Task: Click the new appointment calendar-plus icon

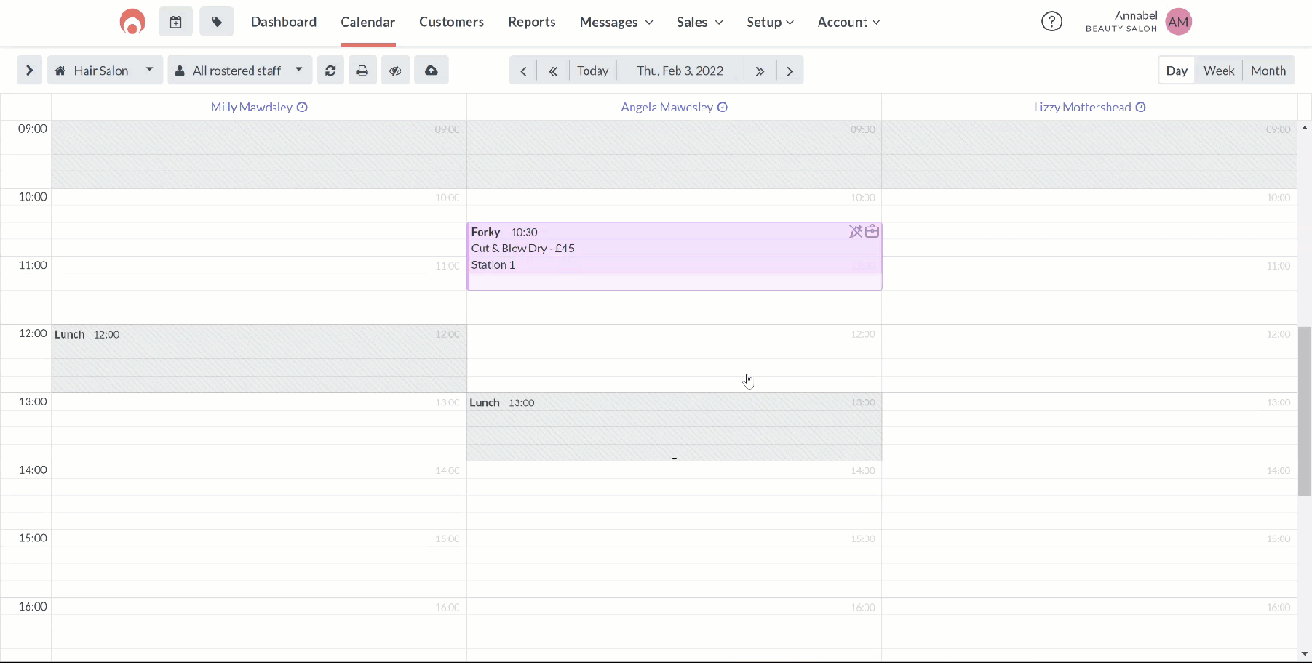Action: [x=176, y=21]
